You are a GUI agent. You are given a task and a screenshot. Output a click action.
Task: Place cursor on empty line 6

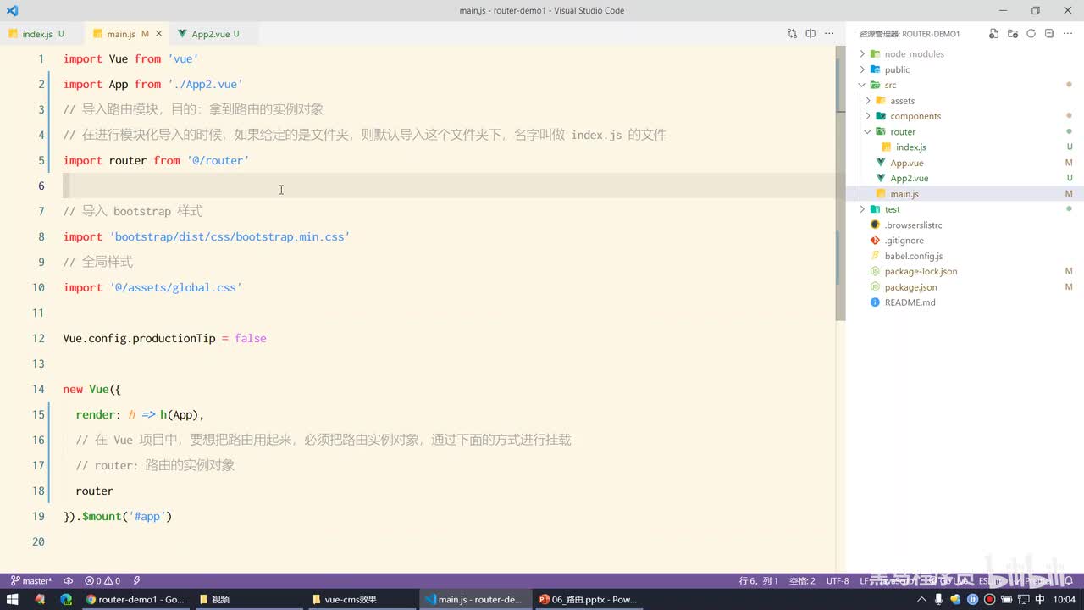pyautogui.click(x=449, y=186)
